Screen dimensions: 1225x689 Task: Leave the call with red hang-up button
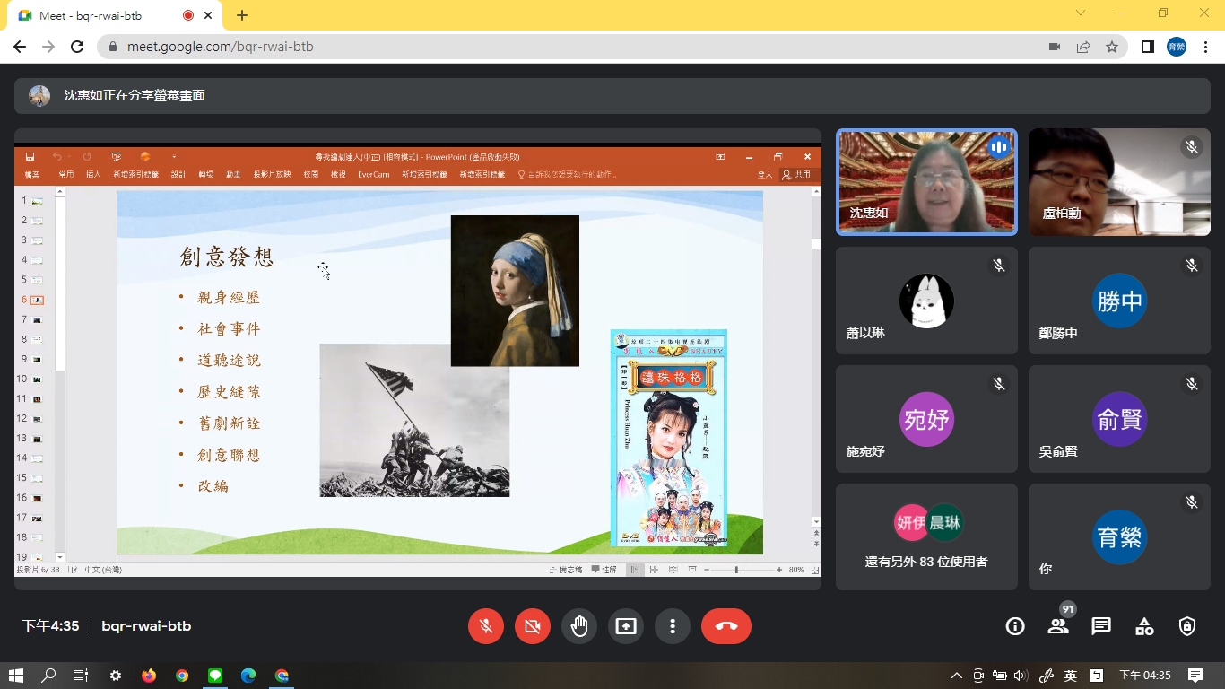[726, 626]
